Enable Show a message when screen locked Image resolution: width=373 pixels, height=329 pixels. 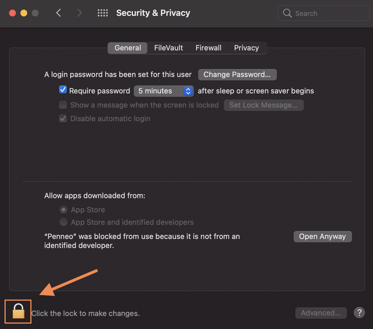click(x=63, y=105)
